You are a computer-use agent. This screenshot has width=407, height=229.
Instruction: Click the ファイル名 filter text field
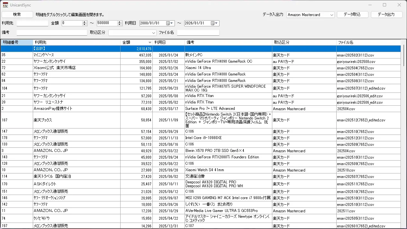tap(198, 33)
